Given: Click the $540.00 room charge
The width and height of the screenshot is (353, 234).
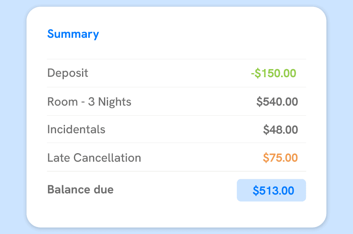Looking at the screenshot, I should [x=277, y=102].
